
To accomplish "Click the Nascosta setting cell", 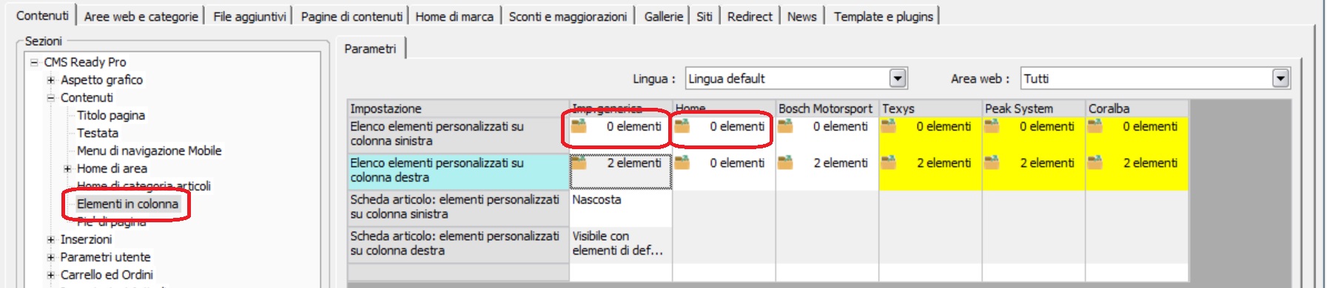I will pos(621,208).
